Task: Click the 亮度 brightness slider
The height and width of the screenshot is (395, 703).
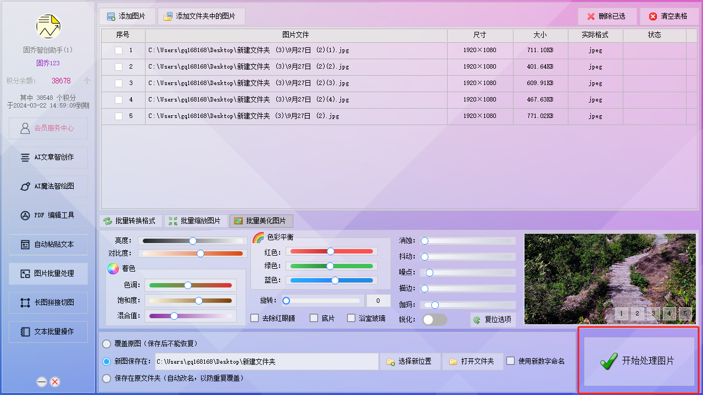Action: (x=193, y=241)
